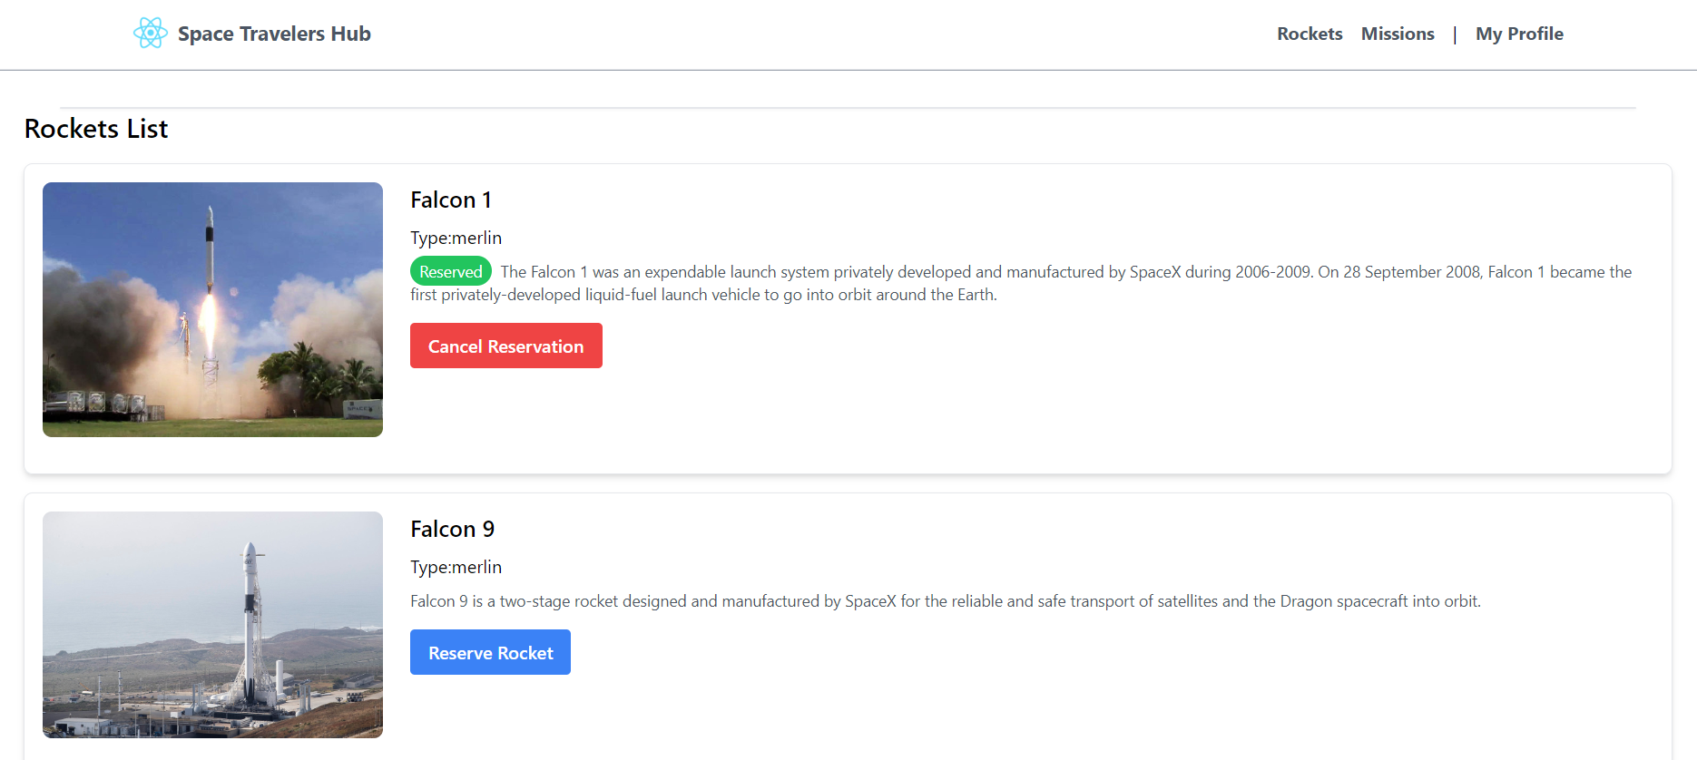Click empty area of Falcon 9 card
Screen dimensions: 1697x760
(1089, 689)
